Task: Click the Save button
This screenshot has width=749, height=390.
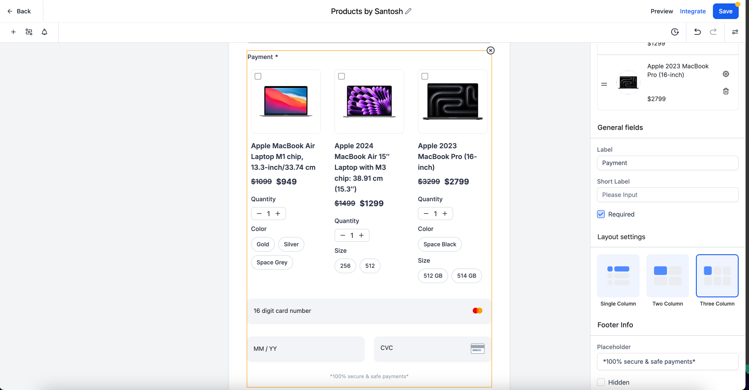Action: 726,11
